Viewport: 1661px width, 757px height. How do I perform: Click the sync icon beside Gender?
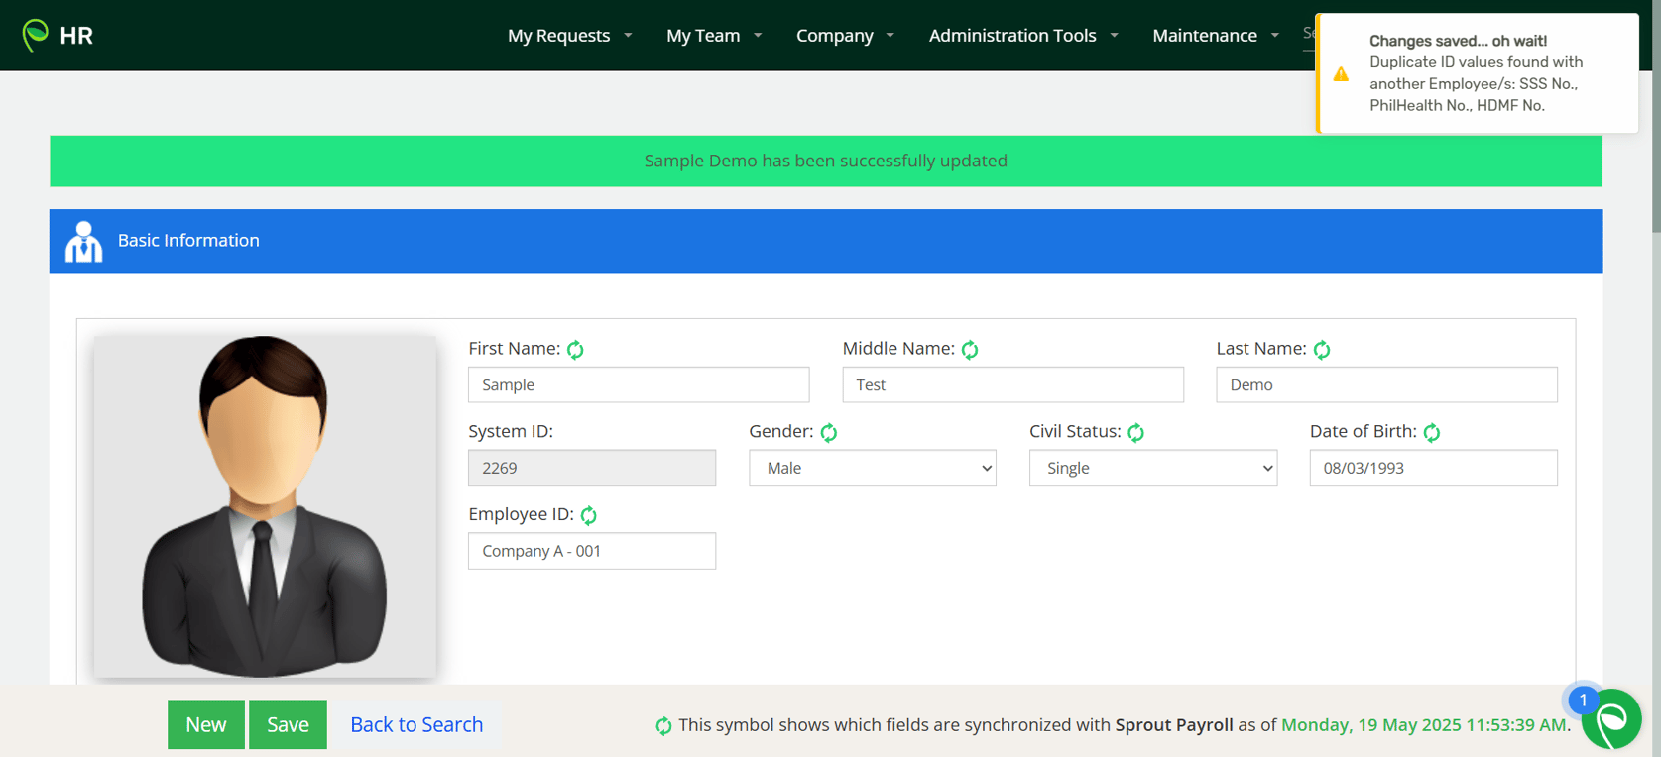[x=829, y=432]
